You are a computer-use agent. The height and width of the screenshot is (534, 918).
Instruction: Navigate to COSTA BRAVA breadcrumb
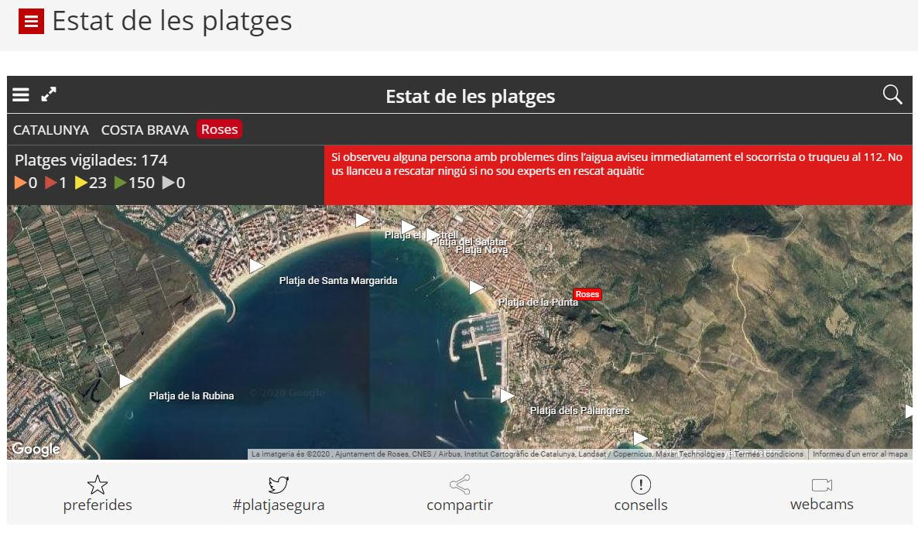[x=144, y=129]
